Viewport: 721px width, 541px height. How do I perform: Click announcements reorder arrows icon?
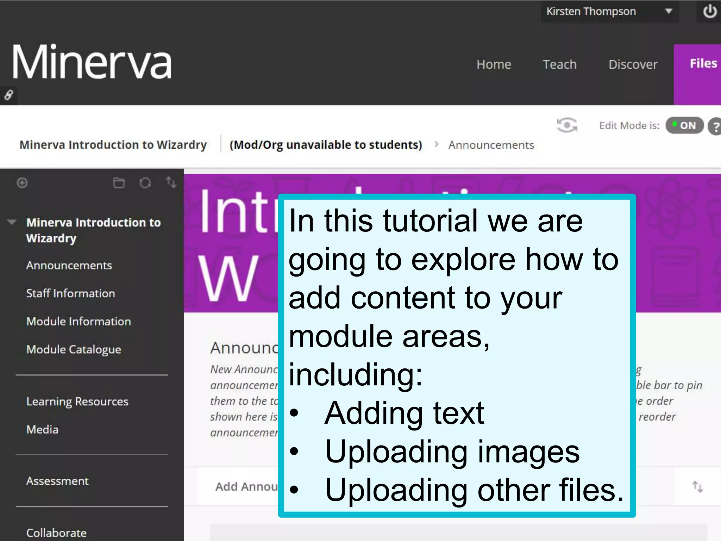click(x=697, y=487)
